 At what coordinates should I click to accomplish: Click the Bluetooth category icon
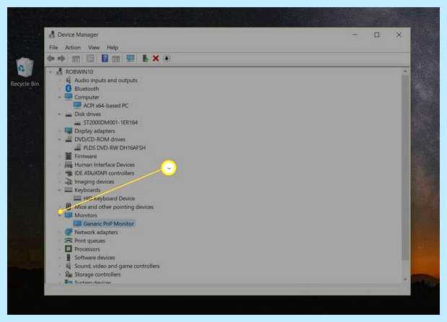click(68, 89)
